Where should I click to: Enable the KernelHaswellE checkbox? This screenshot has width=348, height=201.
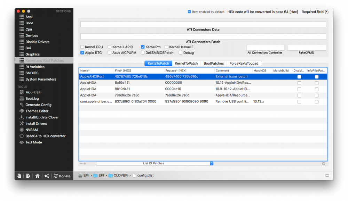click(x=166, y=47)
